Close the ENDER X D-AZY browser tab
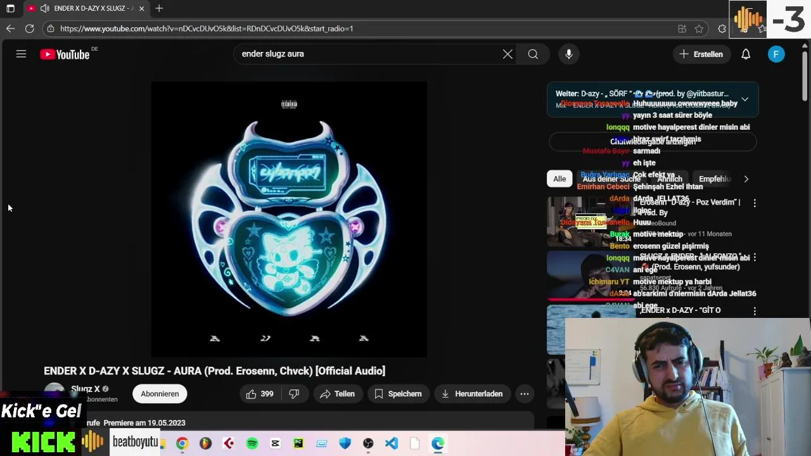This screenshot has width=811, height=456. point(141,8)
